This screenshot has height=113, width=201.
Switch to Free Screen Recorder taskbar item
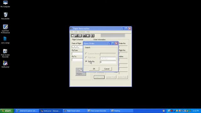(98, 111)
